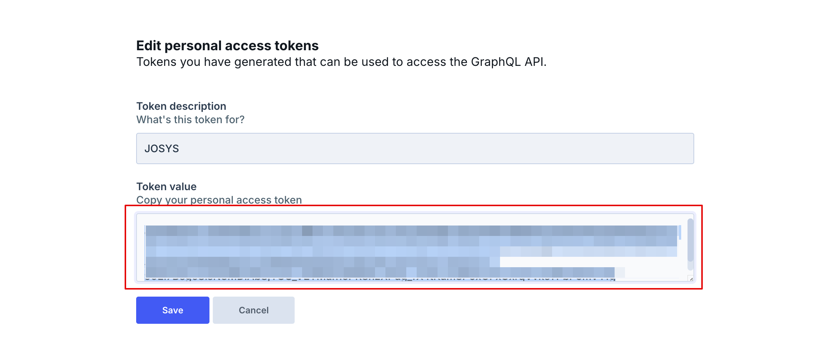This screenshot has height=361, width=814.
Task: Grab the Token value scrollbar thumb
Action: point(690,239)
